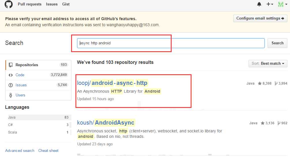This screenshot has height=160, width=290.
Task: Open the Advanced search link
Action: 20,151
